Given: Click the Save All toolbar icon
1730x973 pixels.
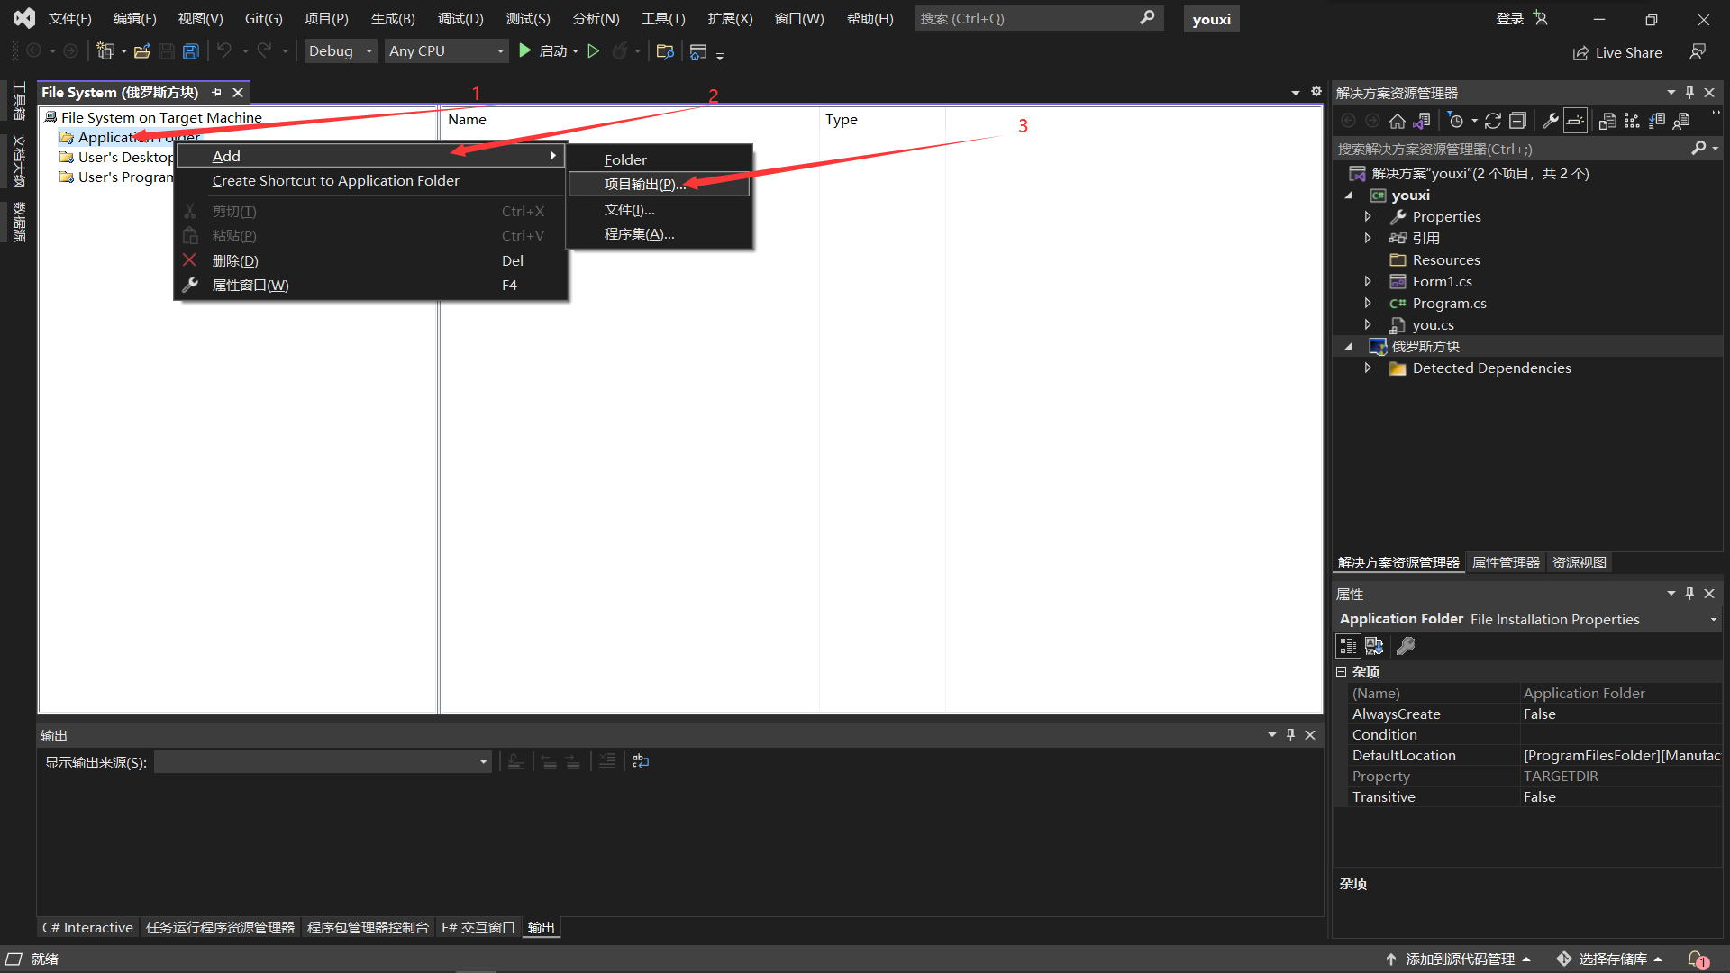Looking at the screenshot, I should (x=191, y=51).
